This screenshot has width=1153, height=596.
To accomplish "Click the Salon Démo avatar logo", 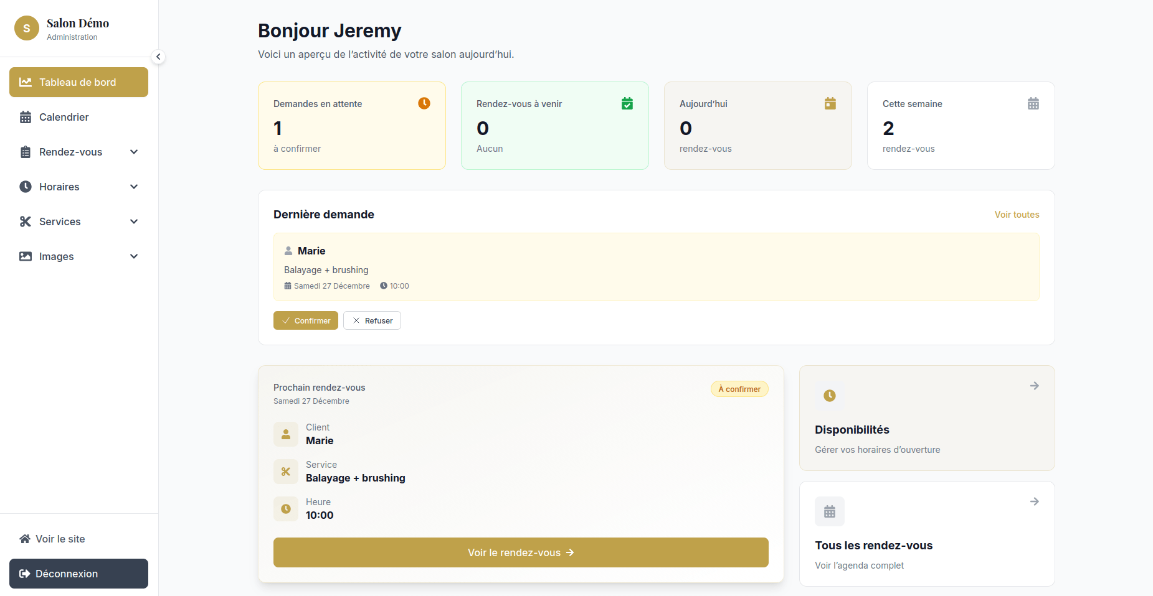I will pyautogui.click(x=27, y=28).
